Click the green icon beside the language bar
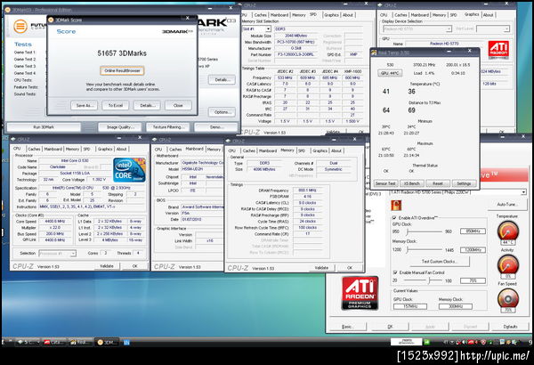This screenshot has width=534, height=365. tap(426, 342)
